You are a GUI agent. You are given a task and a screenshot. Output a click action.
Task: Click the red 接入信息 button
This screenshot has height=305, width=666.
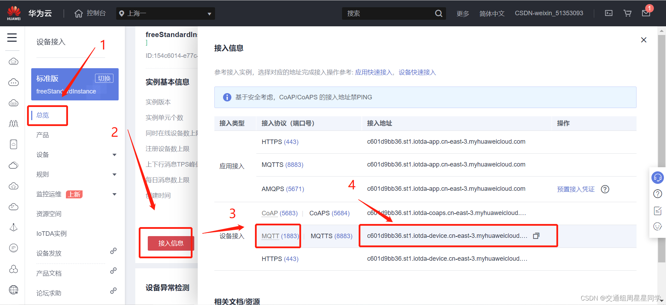[171, 243]
